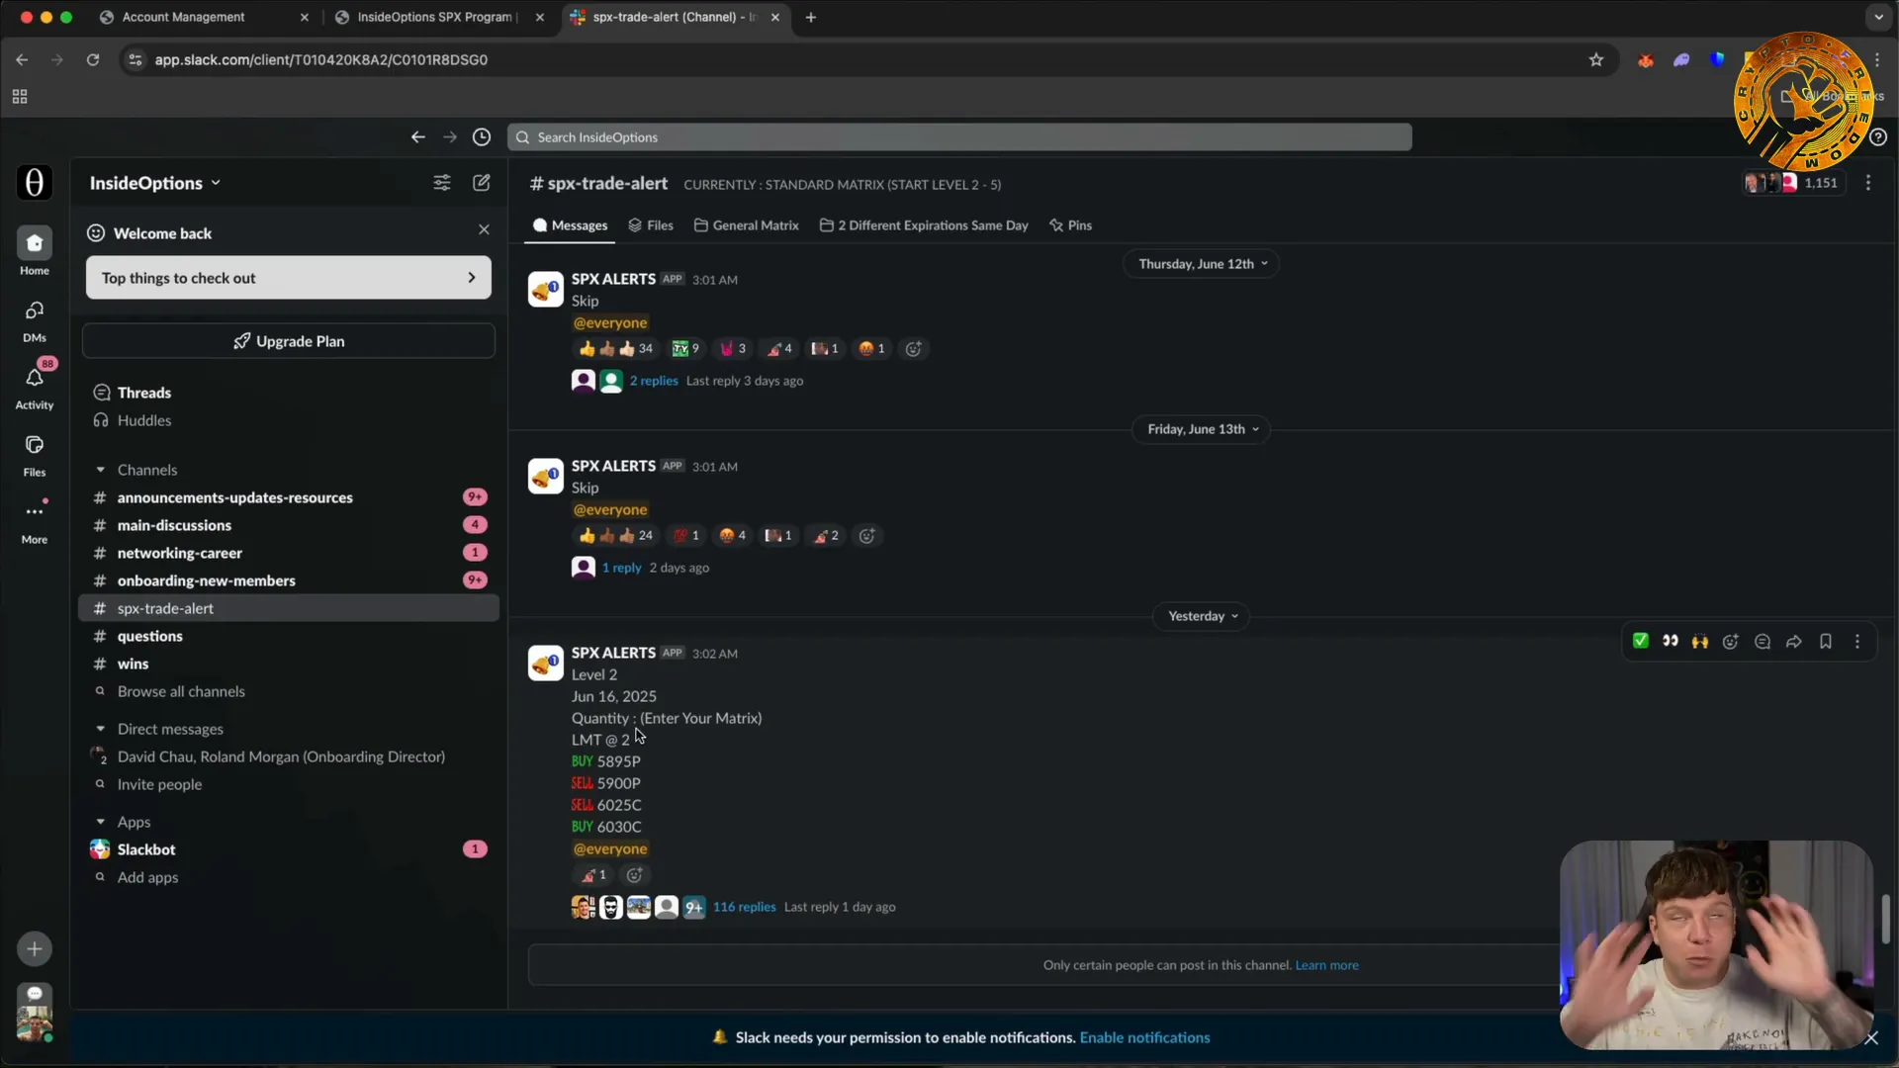Expand Top things to check out
The height and width of the screenshot is (1068, 1899).
[289, 278]
